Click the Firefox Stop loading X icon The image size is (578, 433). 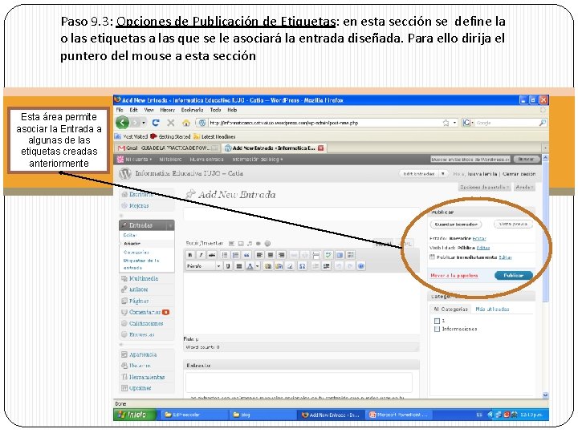(171, 123)
